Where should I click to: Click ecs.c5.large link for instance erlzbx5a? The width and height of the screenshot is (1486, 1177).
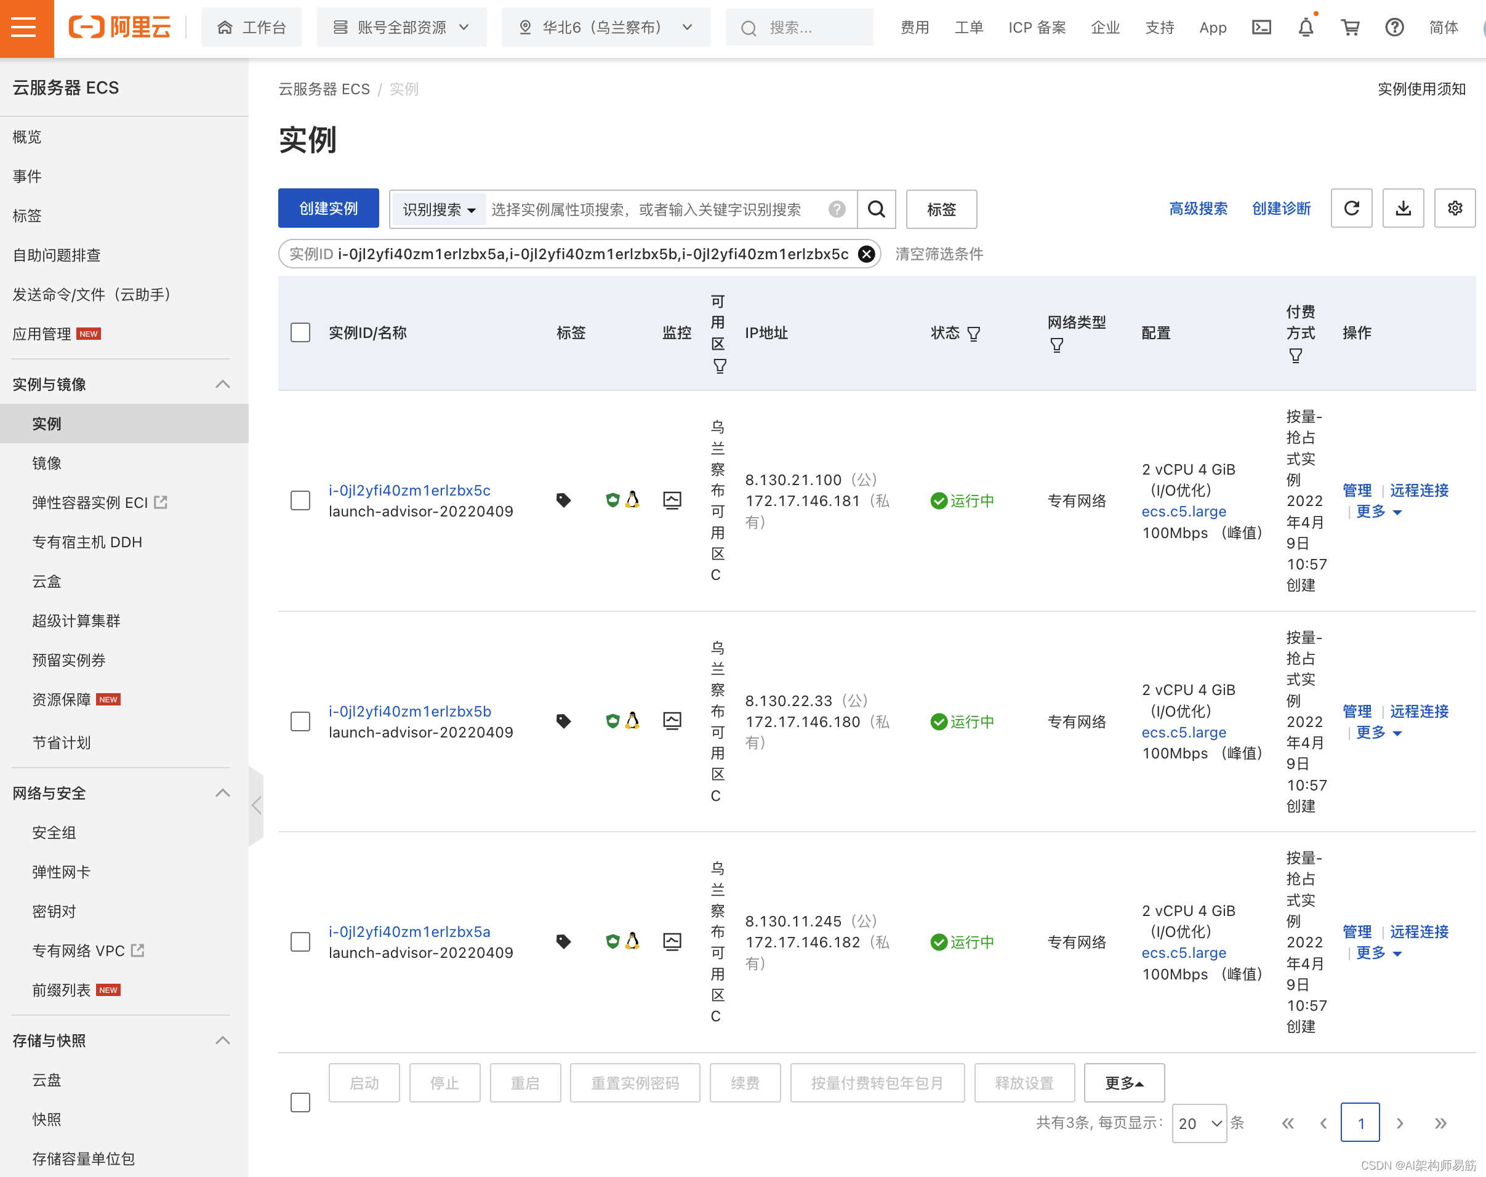coord(1184,953)
